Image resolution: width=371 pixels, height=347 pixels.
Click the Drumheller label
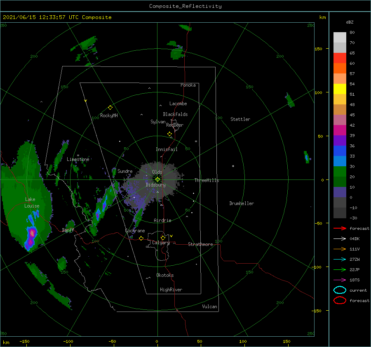point(242,203)
